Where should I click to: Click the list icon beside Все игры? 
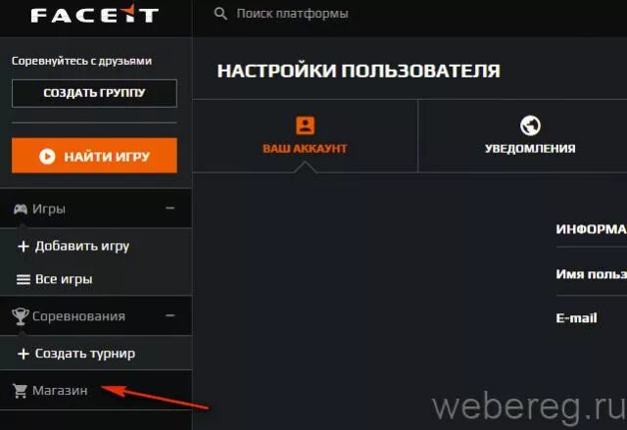[x=24, y=279]
